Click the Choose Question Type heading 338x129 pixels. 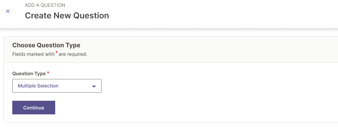[x=46, y=45]
